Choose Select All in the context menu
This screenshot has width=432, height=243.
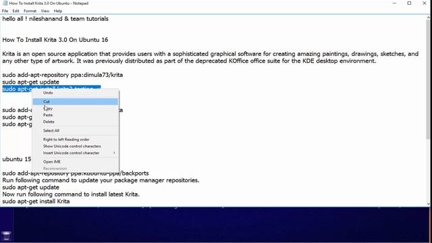[x=75, y=130]
